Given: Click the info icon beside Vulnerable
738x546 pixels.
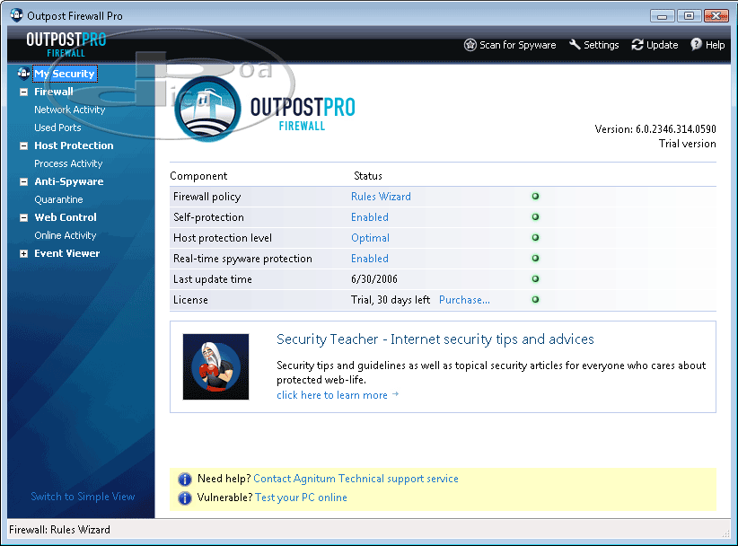Looking at the screenshot, I should pyautogui.click(x=185, y=498).
